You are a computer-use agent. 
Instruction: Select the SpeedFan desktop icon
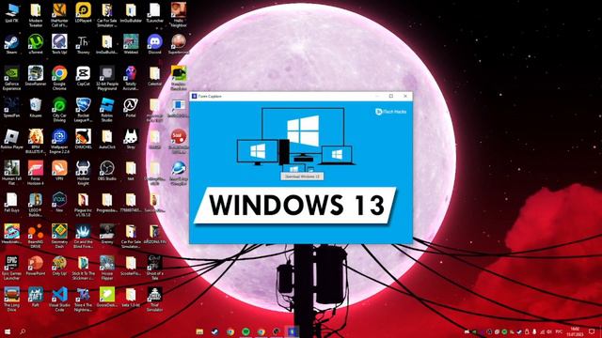coord(11,107)
